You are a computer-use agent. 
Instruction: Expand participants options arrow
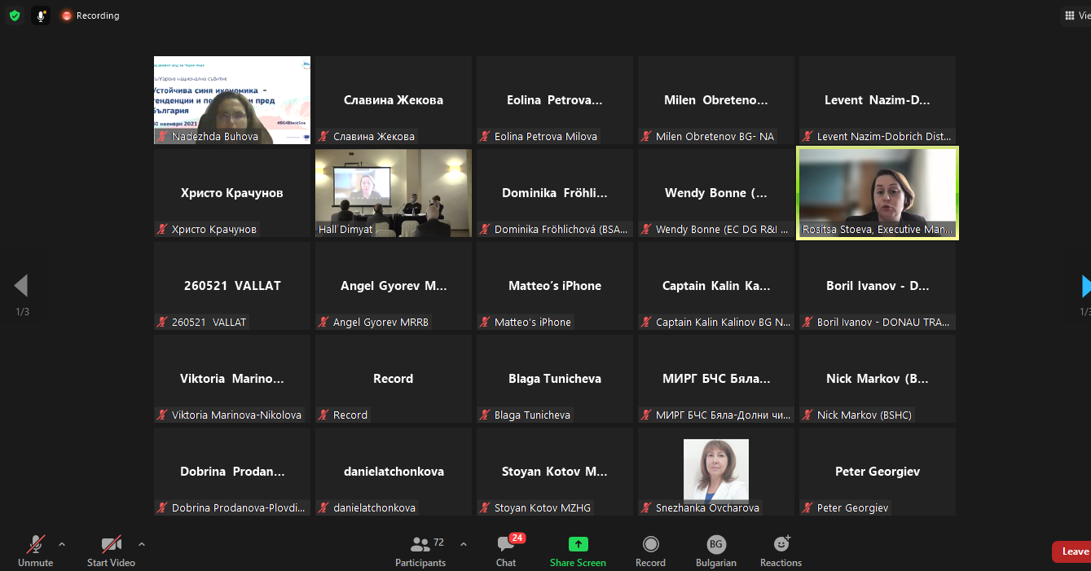(x=464, y=544)
